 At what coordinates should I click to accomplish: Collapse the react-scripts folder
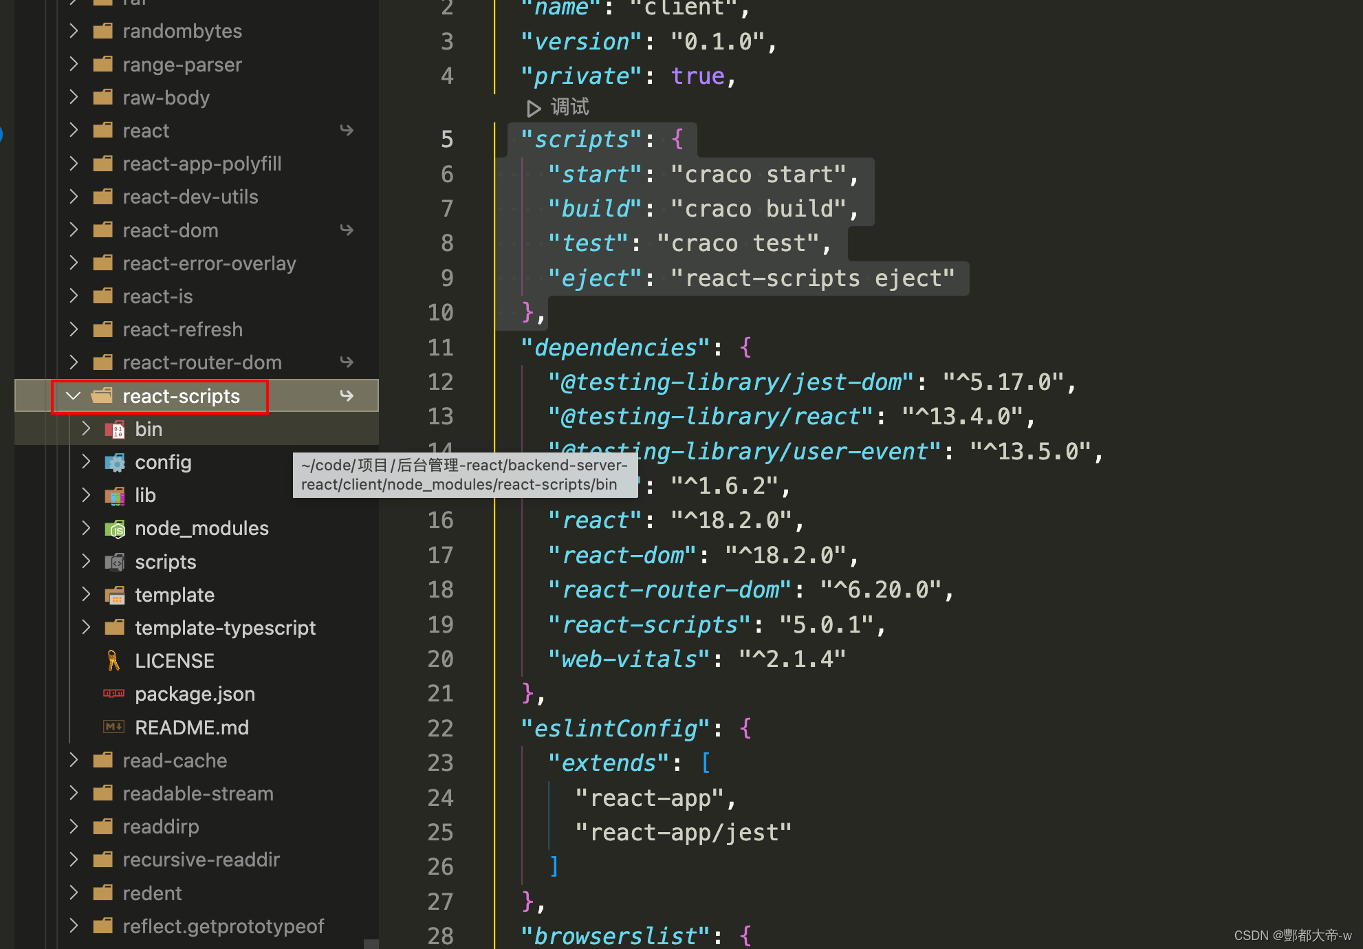tap(74, 396)
